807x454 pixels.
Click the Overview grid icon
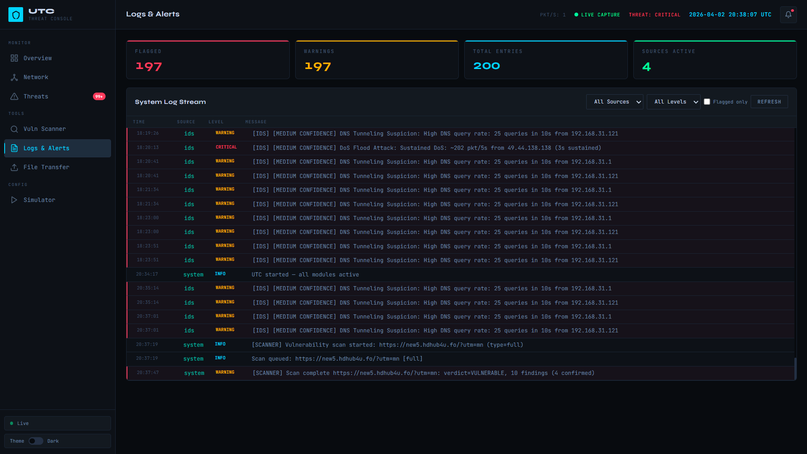(x=14, y=58)
